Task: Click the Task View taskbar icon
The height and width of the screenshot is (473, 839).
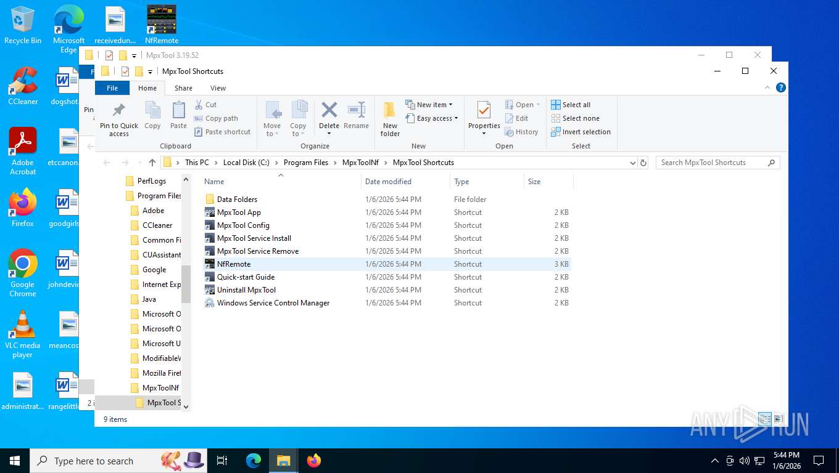Action: tap(222, 460)
